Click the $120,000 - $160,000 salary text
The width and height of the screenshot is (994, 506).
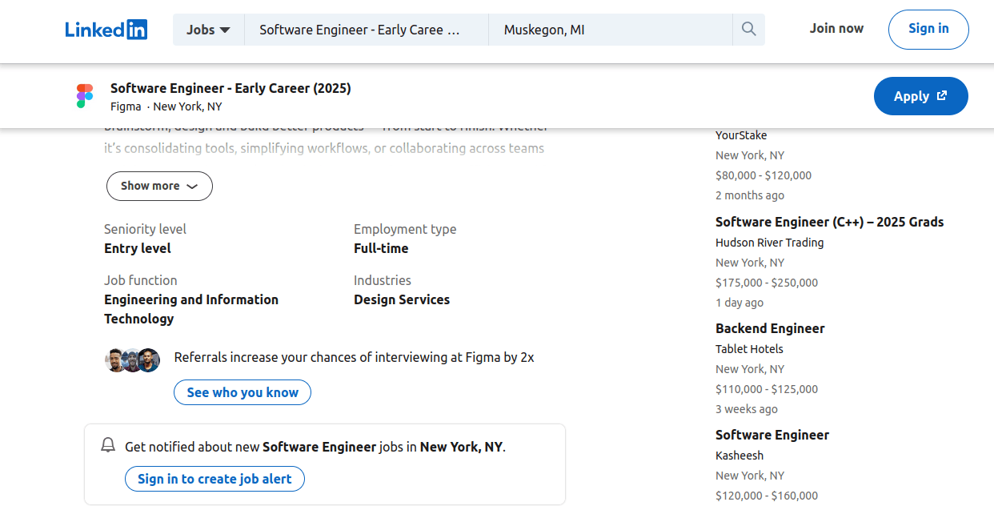click(x=767, y=496)
